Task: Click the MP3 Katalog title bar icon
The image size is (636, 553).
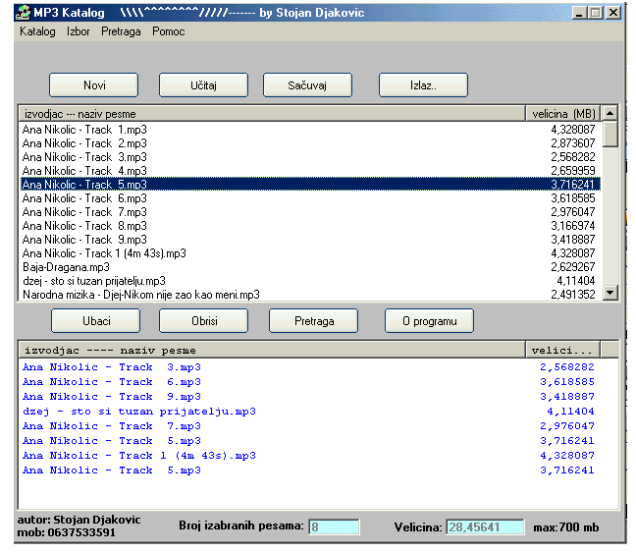Action: pyautogui.click(x=23, y=13)
